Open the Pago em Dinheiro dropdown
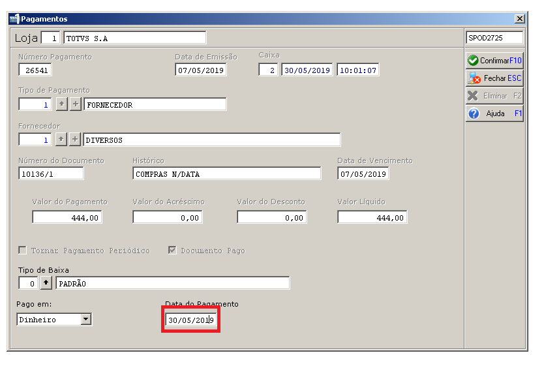The width and height of the screenshot is (544, 366). [x=86, y=319]
